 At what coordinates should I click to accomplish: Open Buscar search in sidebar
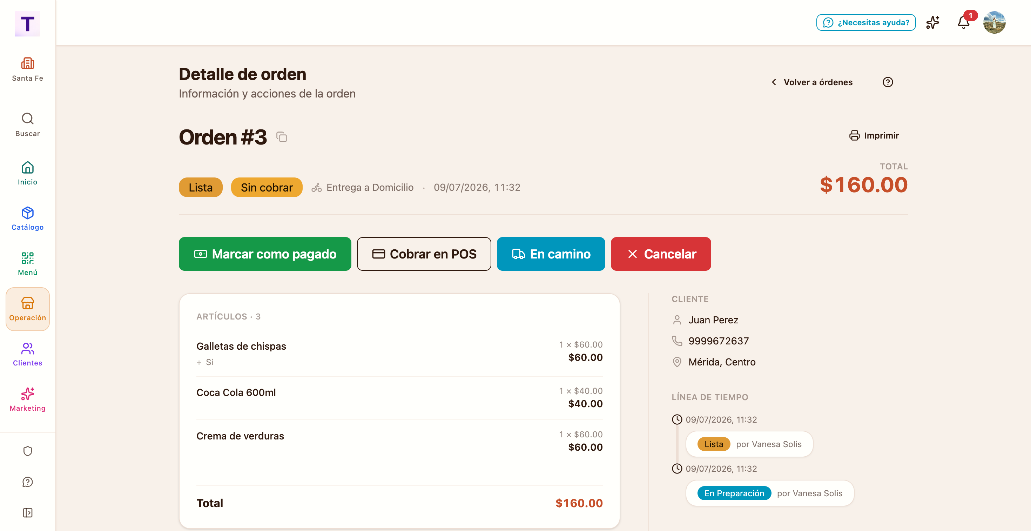pyautogui.click(x=27, y=125)
